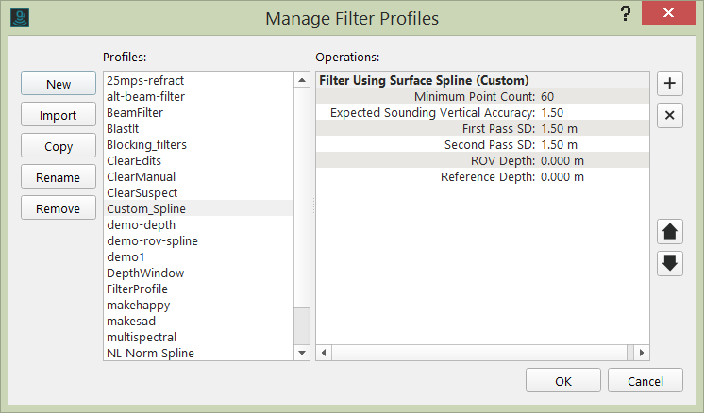Create a new filter profile

pyautogui.click(x=59, y=84)
